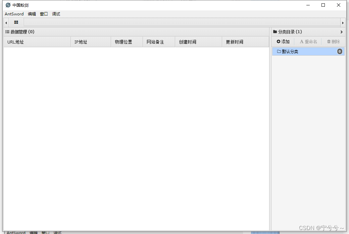
Task: Sort by URL地址 column header
Action: coord(37,42)
